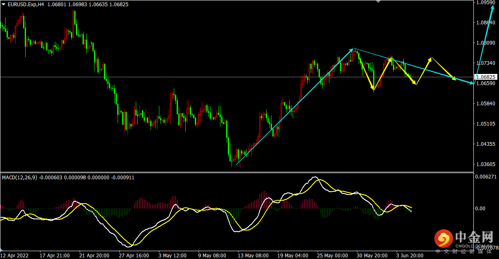This screenshot has height=259, width=499.
Task: Click the 1.03605 price level on axis
Action: click(x=485, y=164)
